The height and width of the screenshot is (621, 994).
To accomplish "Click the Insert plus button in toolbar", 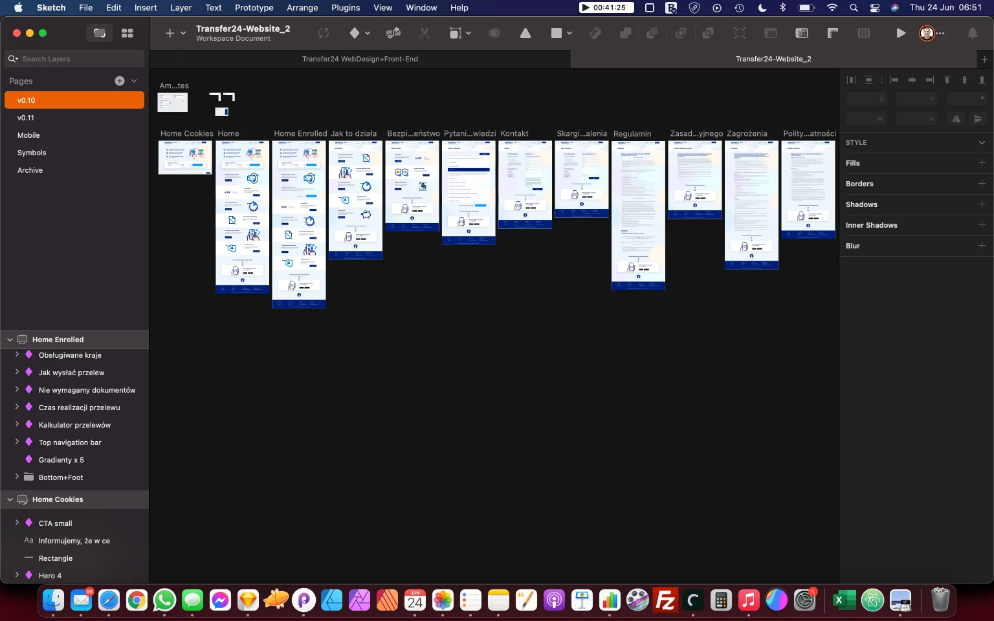I will (x=170, y=33).
